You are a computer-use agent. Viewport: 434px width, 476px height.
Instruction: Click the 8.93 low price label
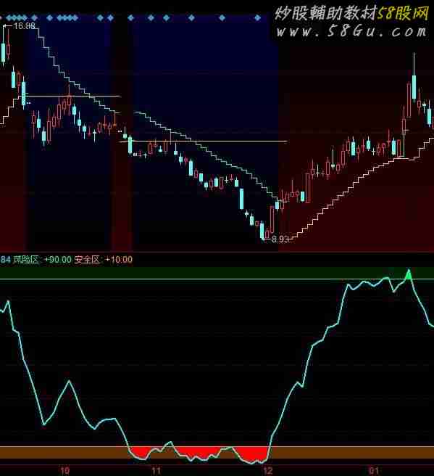[x=280, y=239]
